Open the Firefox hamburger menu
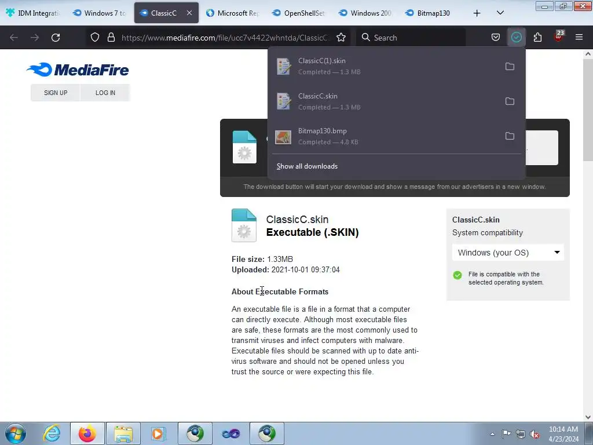This screenshot has width=593, height=445. tap(579, 38)
